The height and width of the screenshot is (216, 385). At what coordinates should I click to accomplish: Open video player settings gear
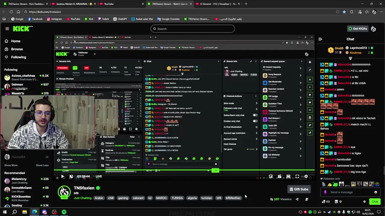[x=306, y=176]
